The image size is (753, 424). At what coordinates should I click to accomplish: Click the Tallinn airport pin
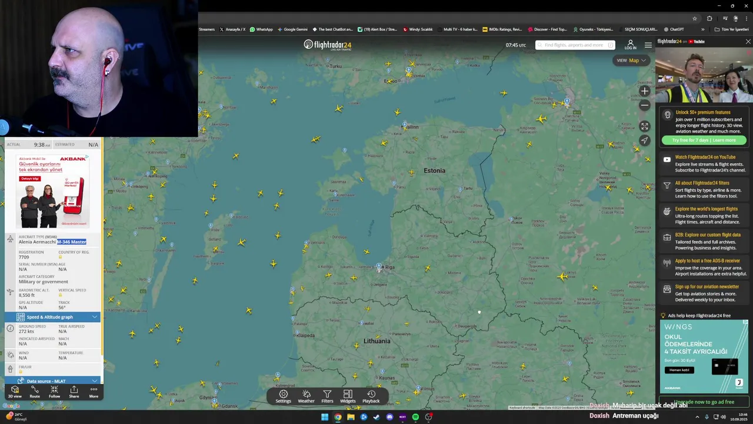tap(404, 125)
